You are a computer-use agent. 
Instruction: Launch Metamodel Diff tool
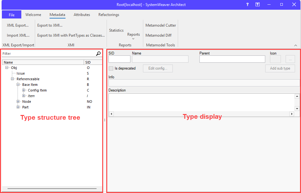pos(159,35)
